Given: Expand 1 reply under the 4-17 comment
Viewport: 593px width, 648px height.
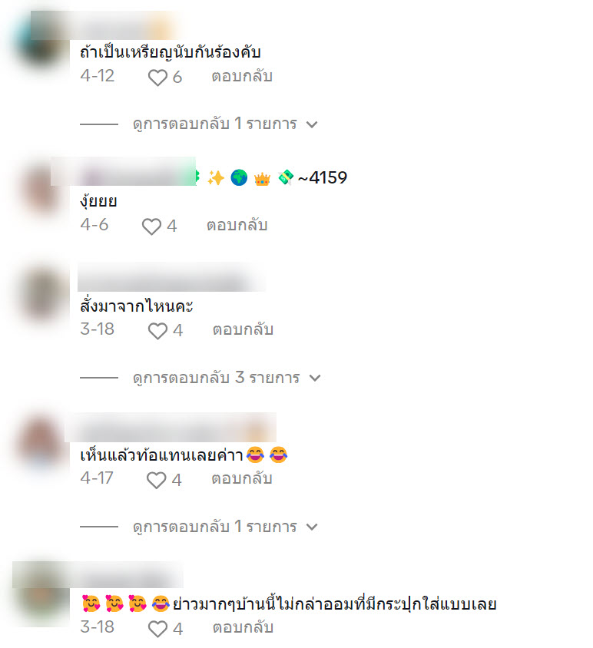Looking at the screenshot, I should [x=225, y=527].
